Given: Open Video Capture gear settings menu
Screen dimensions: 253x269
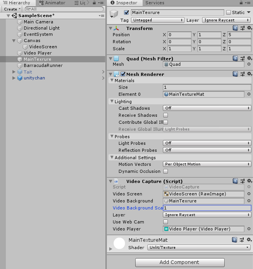Looking at the screenshot, I should click(x=250, y=181).
